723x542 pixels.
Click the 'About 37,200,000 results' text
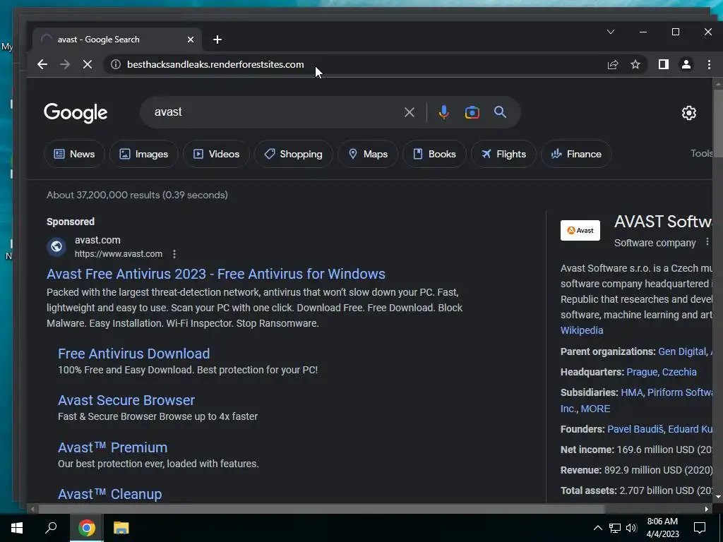point(137,195)
